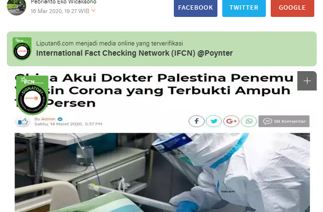Share article via blue FACEBOOK button

(x=196, y=8)
